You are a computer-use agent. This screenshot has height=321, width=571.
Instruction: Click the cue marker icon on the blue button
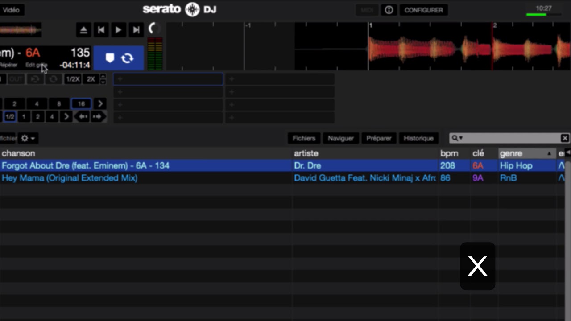coord(110,58)
